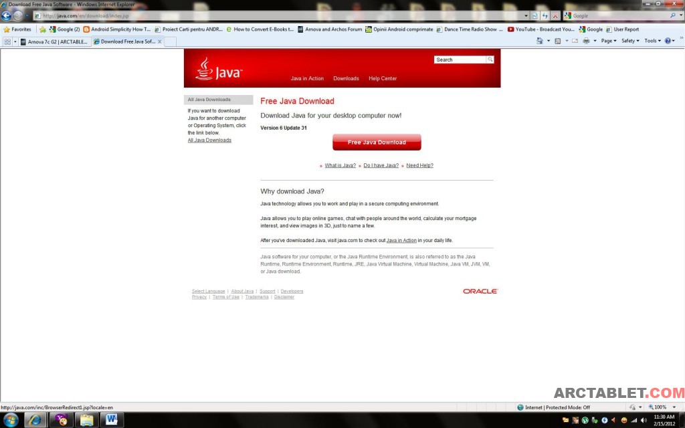This screenshot has width=685, height=428.
Task: Click the Home icon in command bar
Action: tap(540, 41)
